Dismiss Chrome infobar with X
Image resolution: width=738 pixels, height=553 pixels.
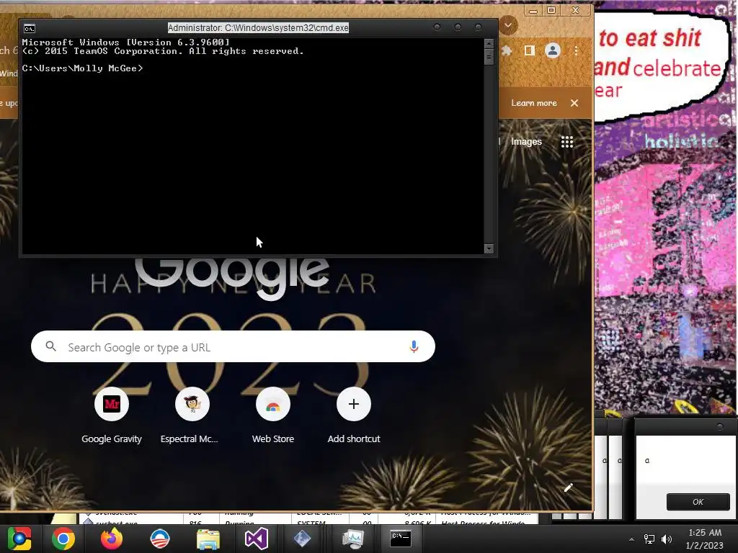pos(574,103)
